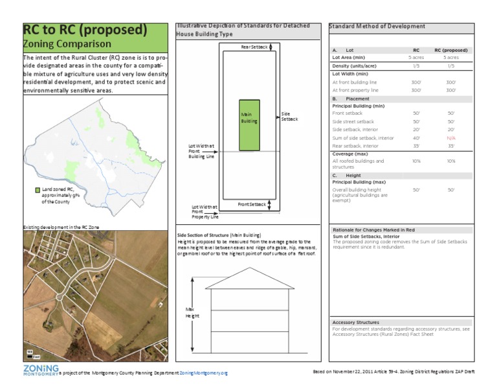Open the ZoningMontgomery.org link
Screen dimensions: 497x385
click(x=203, y=373)
